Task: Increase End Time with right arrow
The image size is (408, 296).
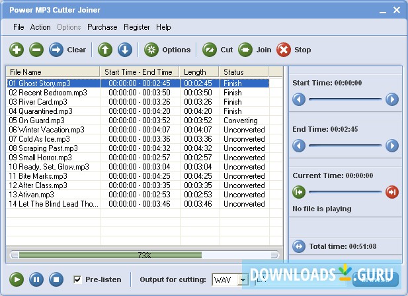Action: [x=392, y=146]
